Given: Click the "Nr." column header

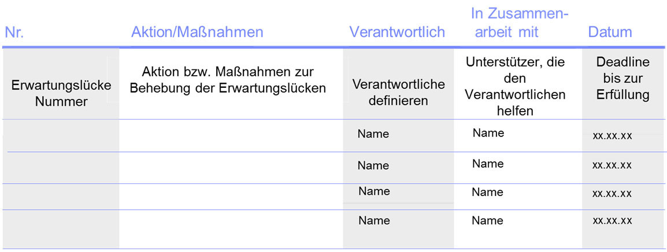Looking at the screenshot, I should click(x=13, y=32).
